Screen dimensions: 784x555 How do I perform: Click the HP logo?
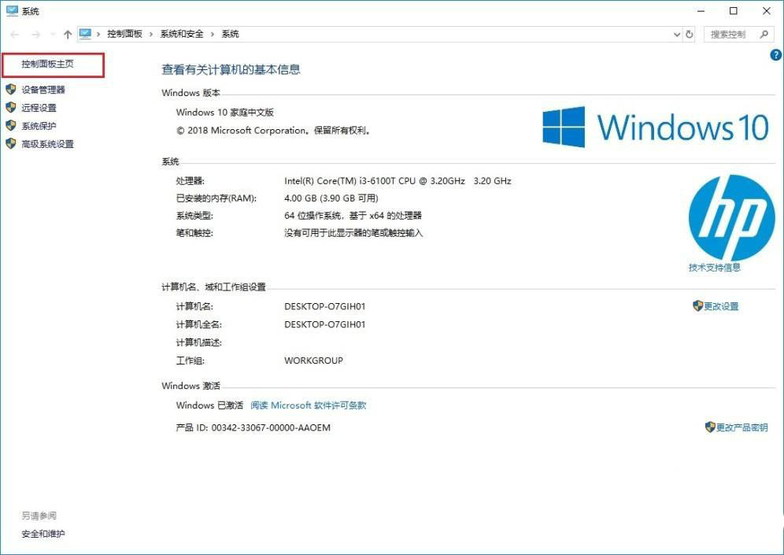(731, 217)
